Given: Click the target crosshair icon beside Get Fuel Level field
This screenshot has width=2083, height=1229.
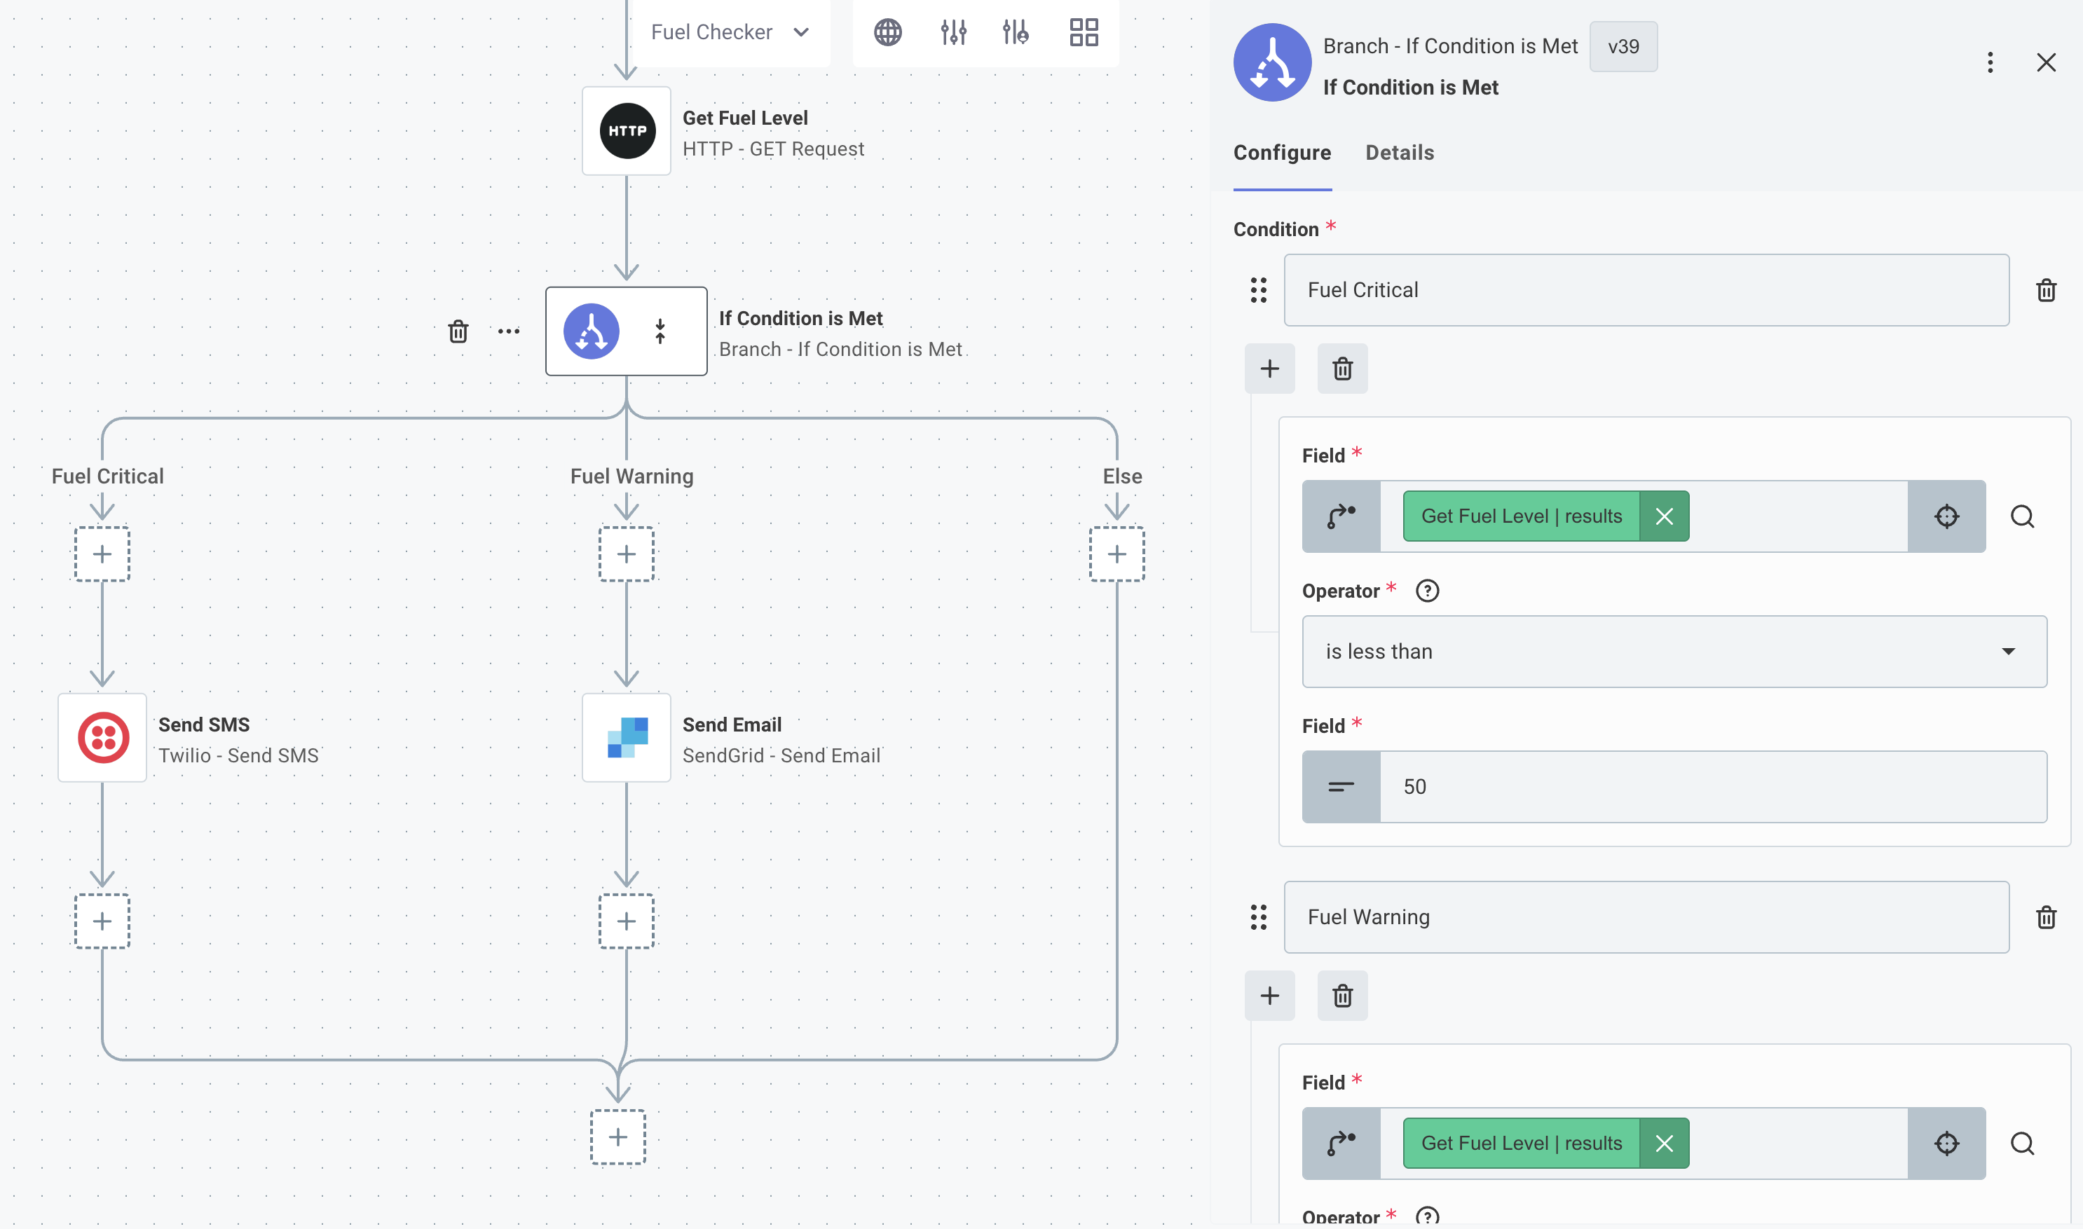Looking at the screenshot, I should point(1946,516).
